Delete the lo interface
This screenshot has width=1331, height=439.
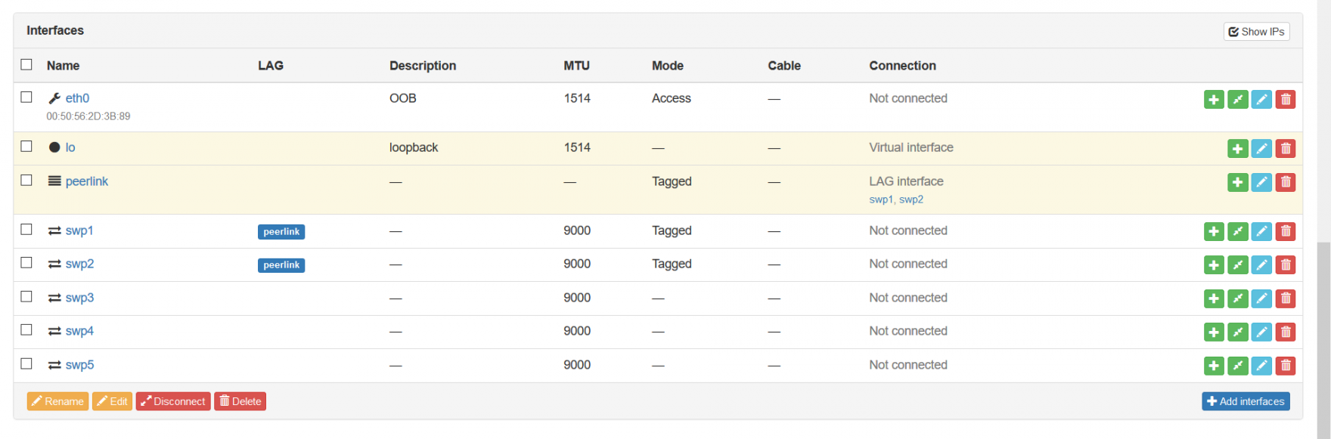(1286, 149)
